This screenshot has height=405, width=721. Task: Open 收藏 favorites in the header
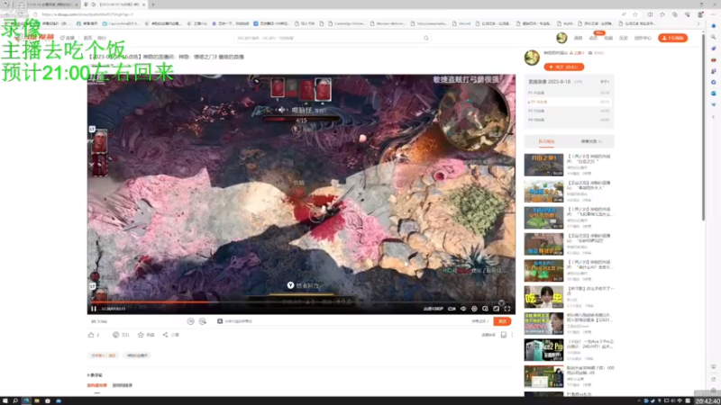tap(608, 38)
